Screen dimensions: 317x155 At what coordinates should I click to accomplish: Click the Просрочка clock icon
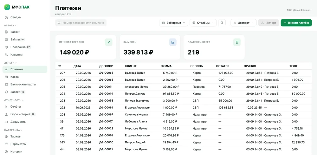(6, 47)
